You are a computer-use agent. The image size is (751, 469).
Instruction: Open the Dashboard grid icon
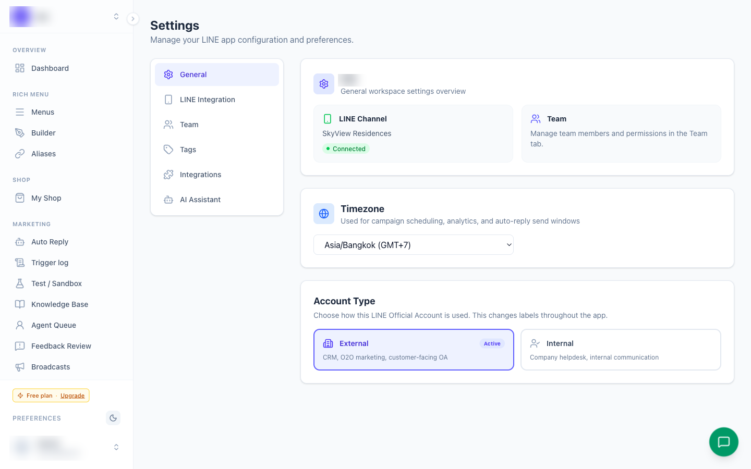click(20, 68)
